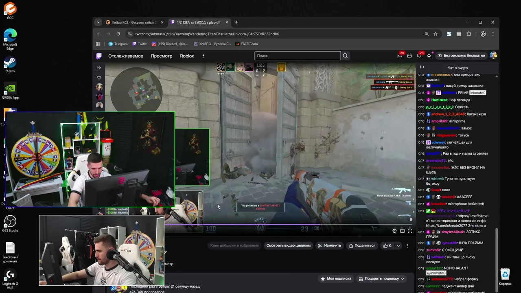Open the FACEIT.com bookmark
The image size is (521, 293).
point(246,44)
